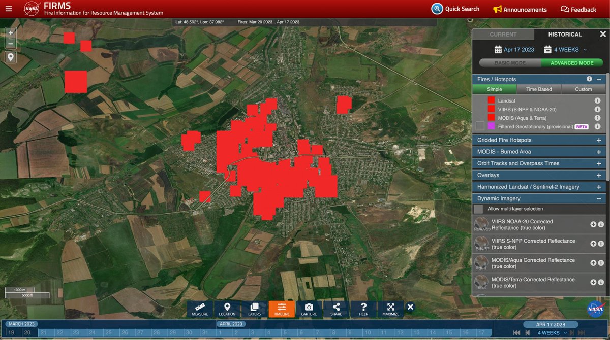
Task: Switch to Advanced Mode
Action: [x=572, y=63]
